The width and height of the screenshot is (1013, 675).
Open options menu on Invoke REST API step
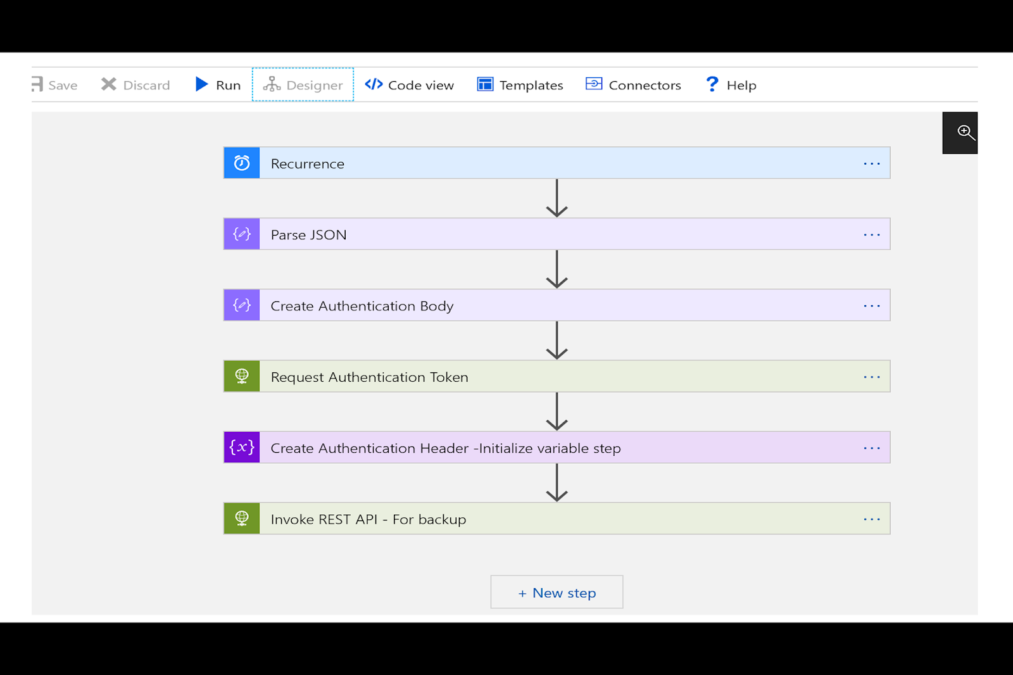(x=872, y=519)
